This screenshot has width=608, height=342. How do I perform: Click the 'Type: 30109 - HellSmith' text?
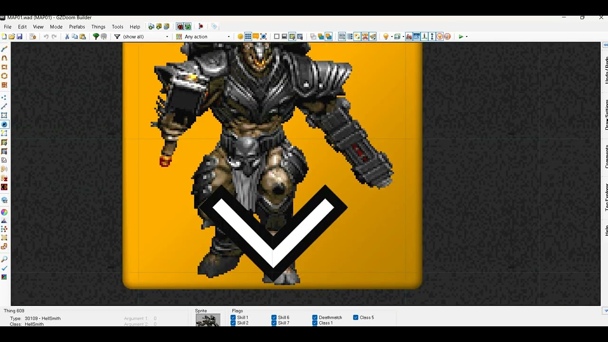tap(35, 318)
